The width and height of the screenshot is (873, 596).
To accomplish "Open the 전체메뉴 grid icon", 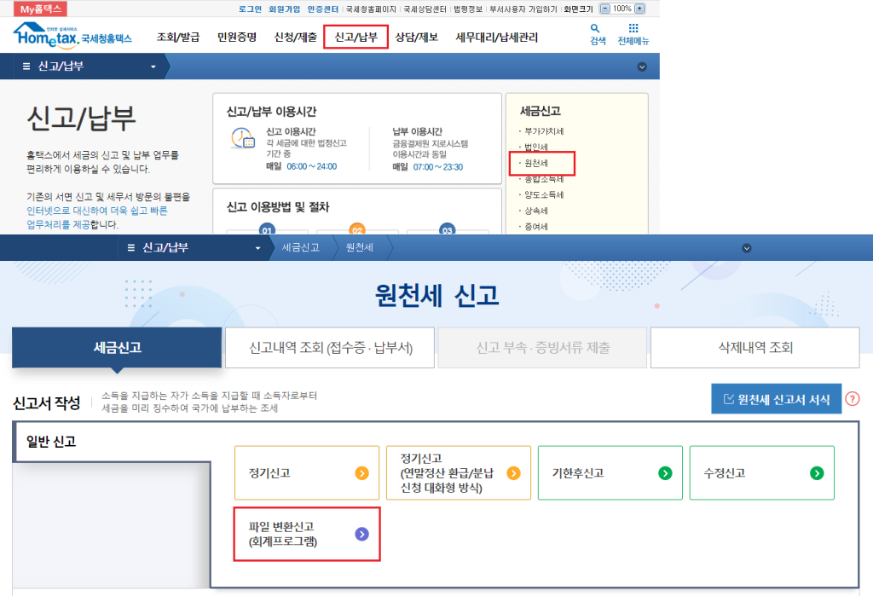I will [x=633, y=34].
